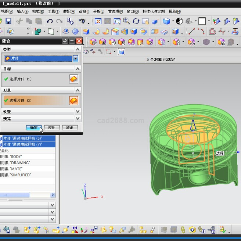Click the 取消 button

pos(69,127)
